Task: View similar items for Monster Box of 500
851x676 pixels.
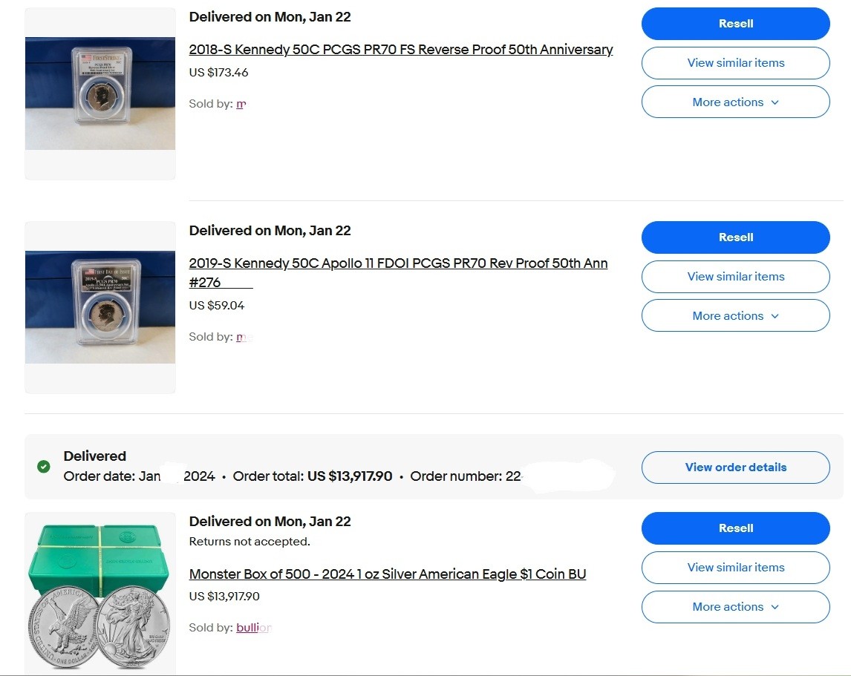Action: pos(735,568)
